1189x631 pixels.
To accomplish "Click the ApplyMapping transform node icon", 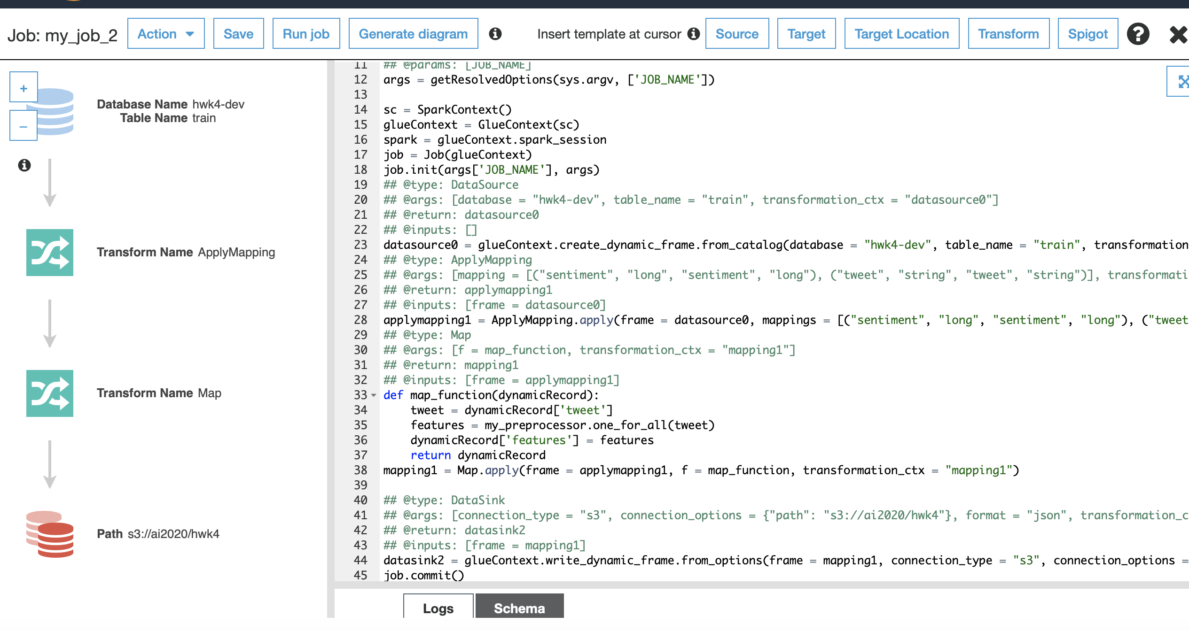I will click(49, 252).
